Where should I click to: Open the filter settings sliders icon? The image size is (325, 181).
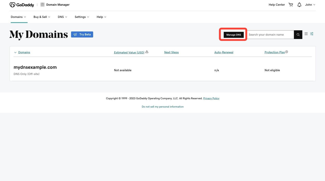click(x=312, y=34)
